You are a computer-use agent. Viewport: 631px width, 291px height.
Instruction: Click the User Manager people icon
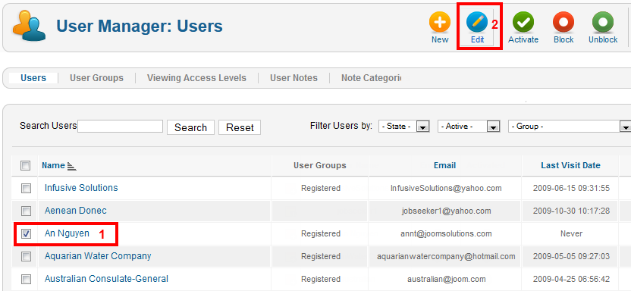coord(29,26)
